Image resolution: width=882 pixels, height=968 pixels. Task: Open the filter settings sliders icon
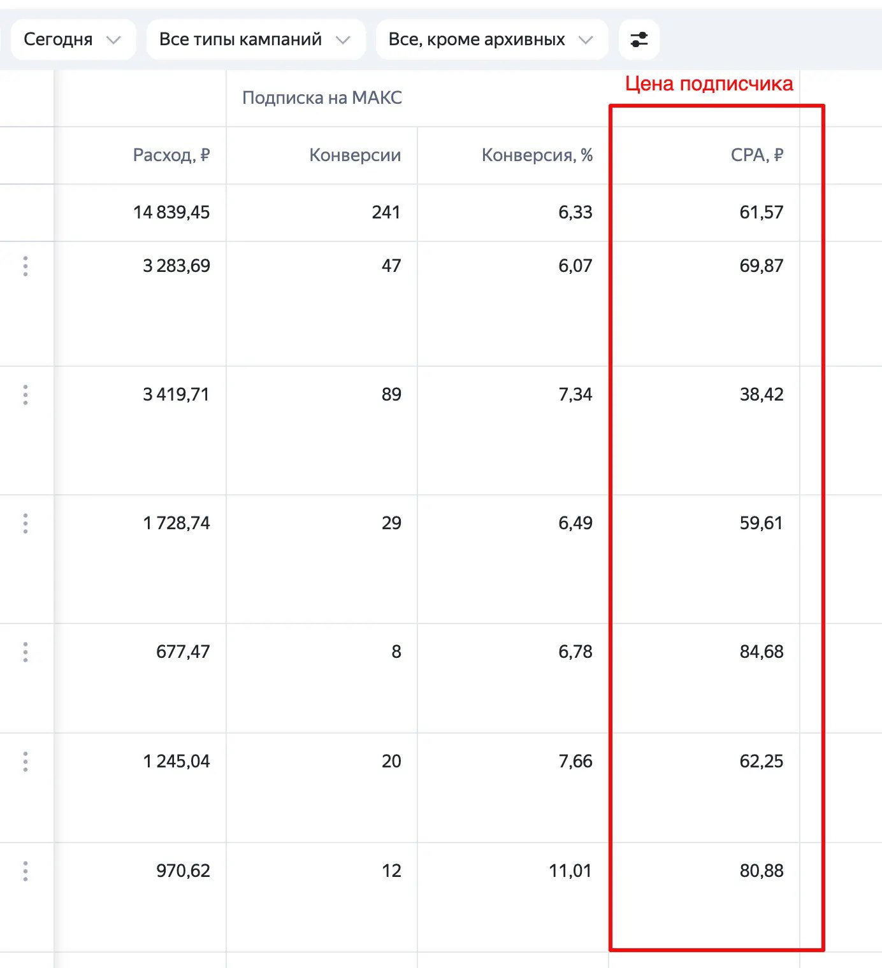coord(639,39)
